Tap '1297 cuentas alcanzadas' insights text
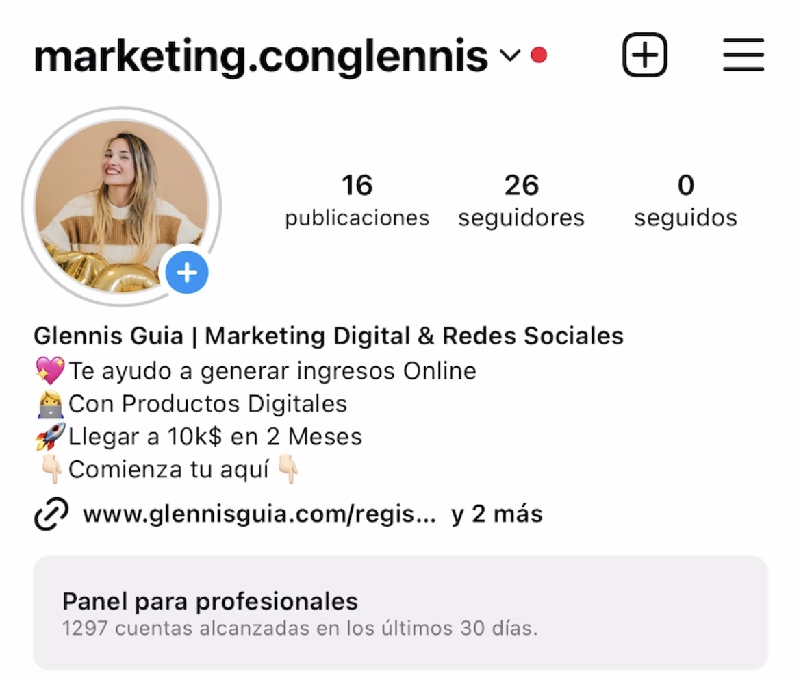 click(300, 629)
